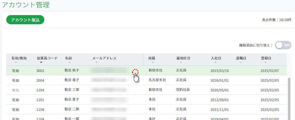Sort by 有効/無効 column arrow
295x120 pixels.
coord(16,62)
